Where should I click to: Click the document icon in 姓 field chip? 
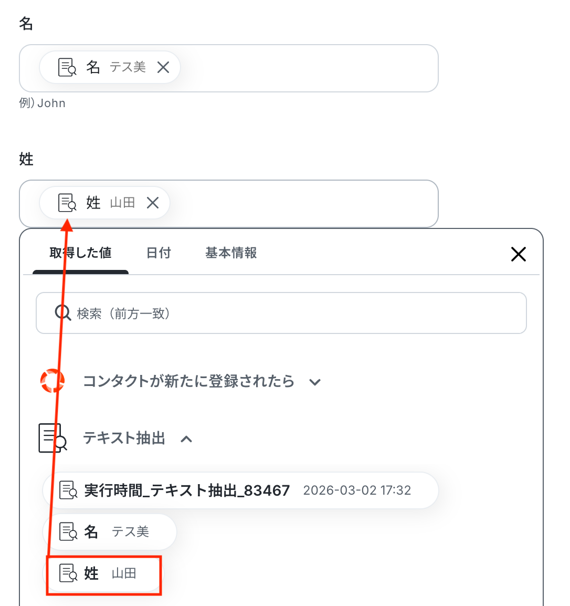[67, 203]
